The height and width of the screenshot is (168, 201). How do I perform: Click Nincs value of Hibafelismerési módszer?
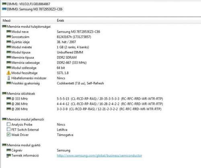pos(61,78)
